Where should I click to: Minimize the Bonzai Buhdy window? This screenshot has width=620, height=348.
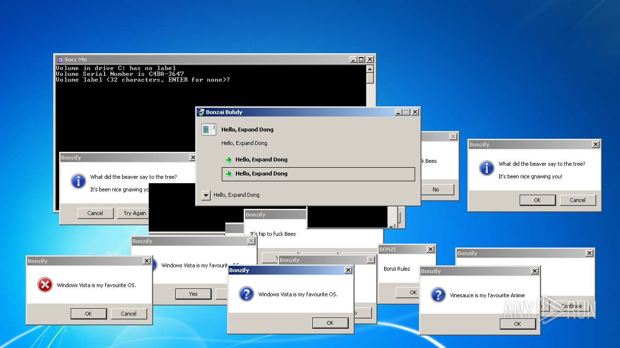[398, 112]
